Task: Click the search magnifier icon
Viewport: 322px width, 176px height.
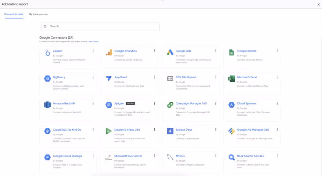Action: 45,27
